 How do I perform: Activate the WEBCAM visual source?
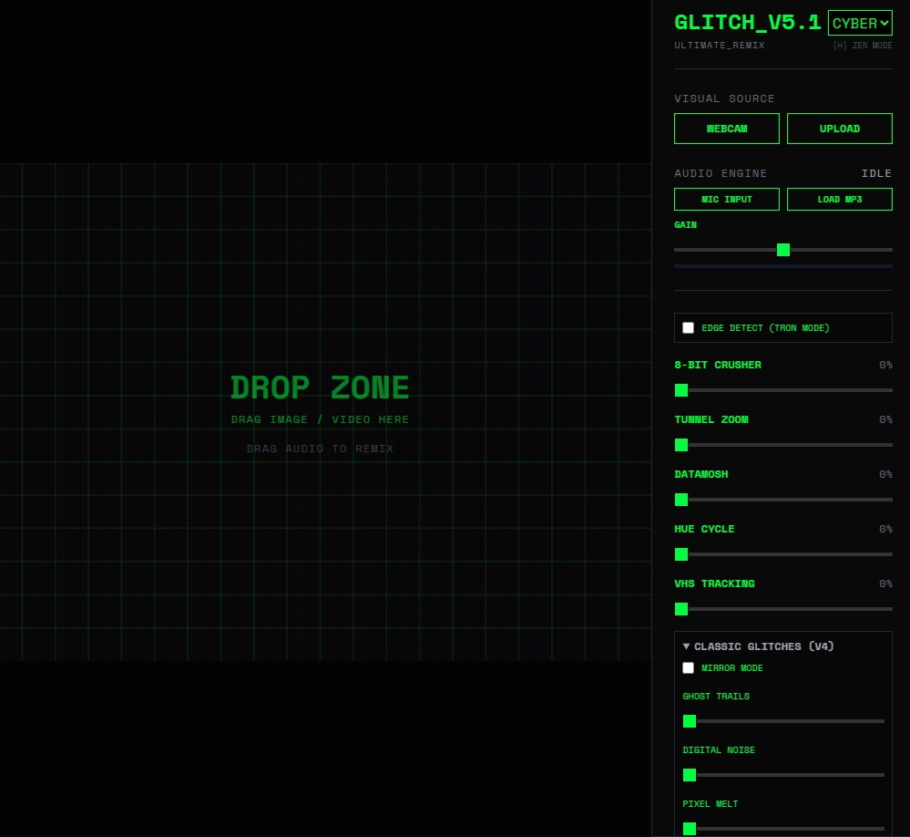pos(726,129)
